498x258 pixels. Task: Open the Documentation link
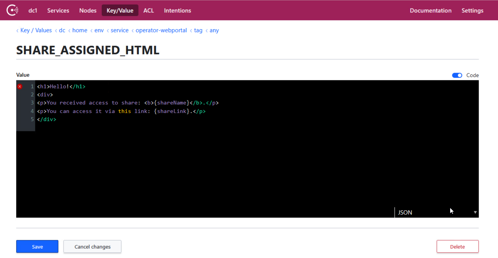(x=430, y=11)
